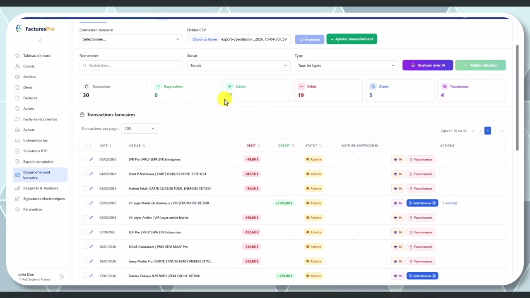The width and height of the screenshot is (530, 298).
Task: Click the Export comptable icon
Action: (x=17, y=161)
